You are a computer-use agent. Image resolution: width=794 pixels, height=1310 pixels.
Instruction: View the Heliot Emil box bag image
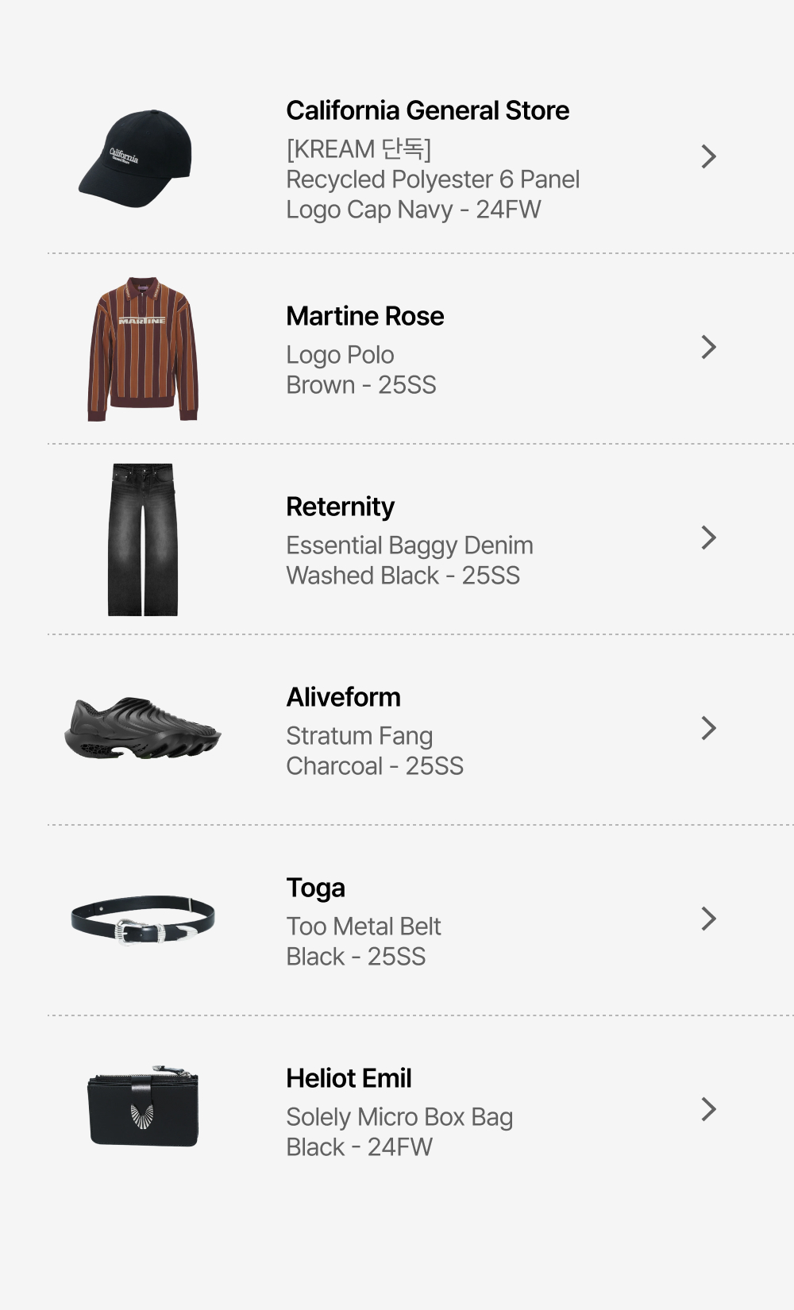click(143, 1106)
